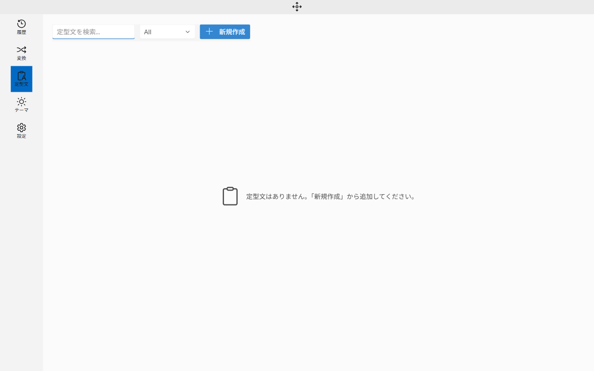Select the lightbulb icon for テーマ
Viewport: 594px width, 371px height.
tap(21, 101)
